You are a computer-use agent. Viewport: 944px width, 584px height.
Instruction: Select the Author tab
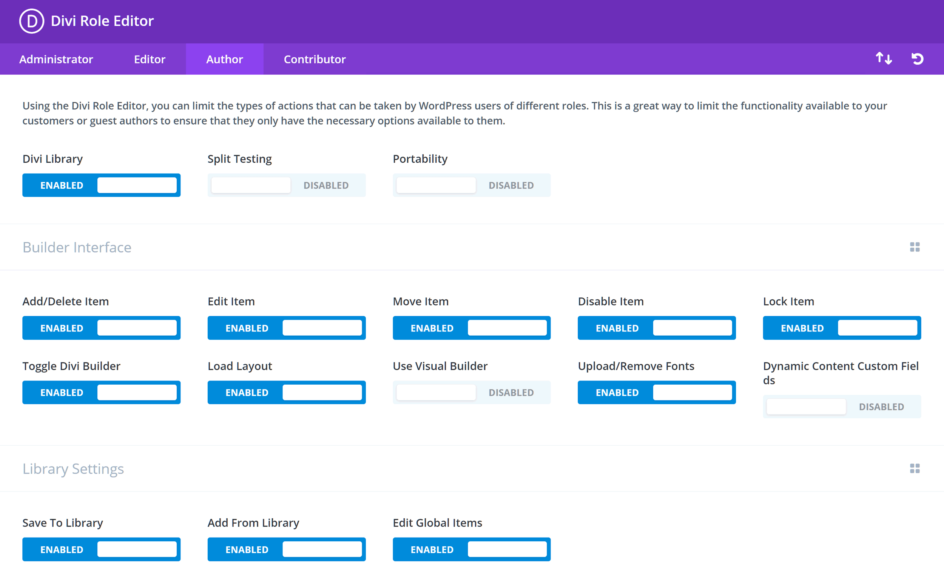(x=224, y=59)
